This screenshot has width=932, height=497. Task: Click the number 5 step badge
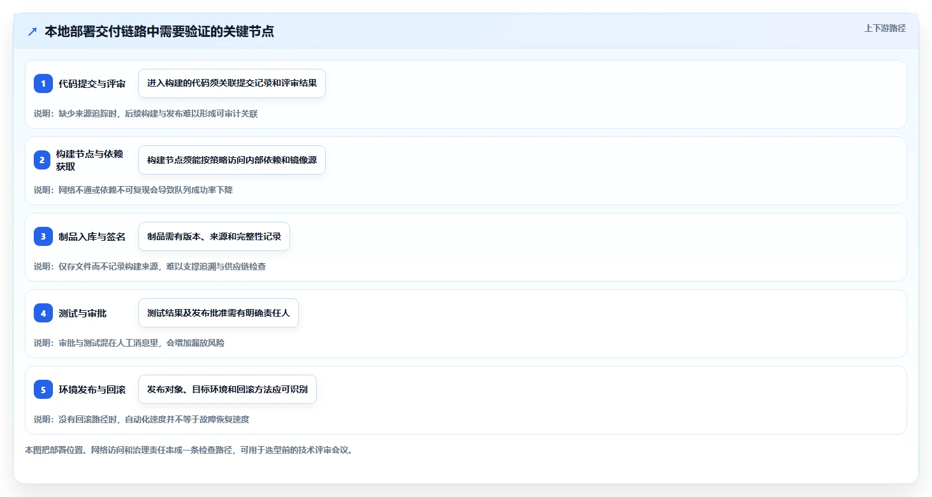43,389
